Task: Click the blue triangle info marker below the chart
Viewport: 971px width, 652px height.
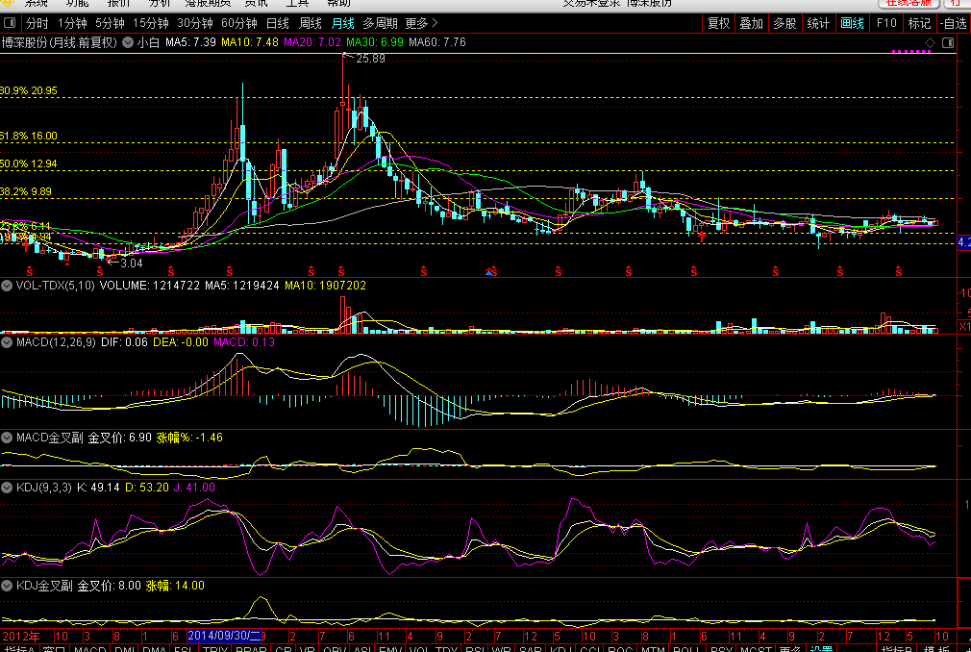Action: (x=490, y=273)
